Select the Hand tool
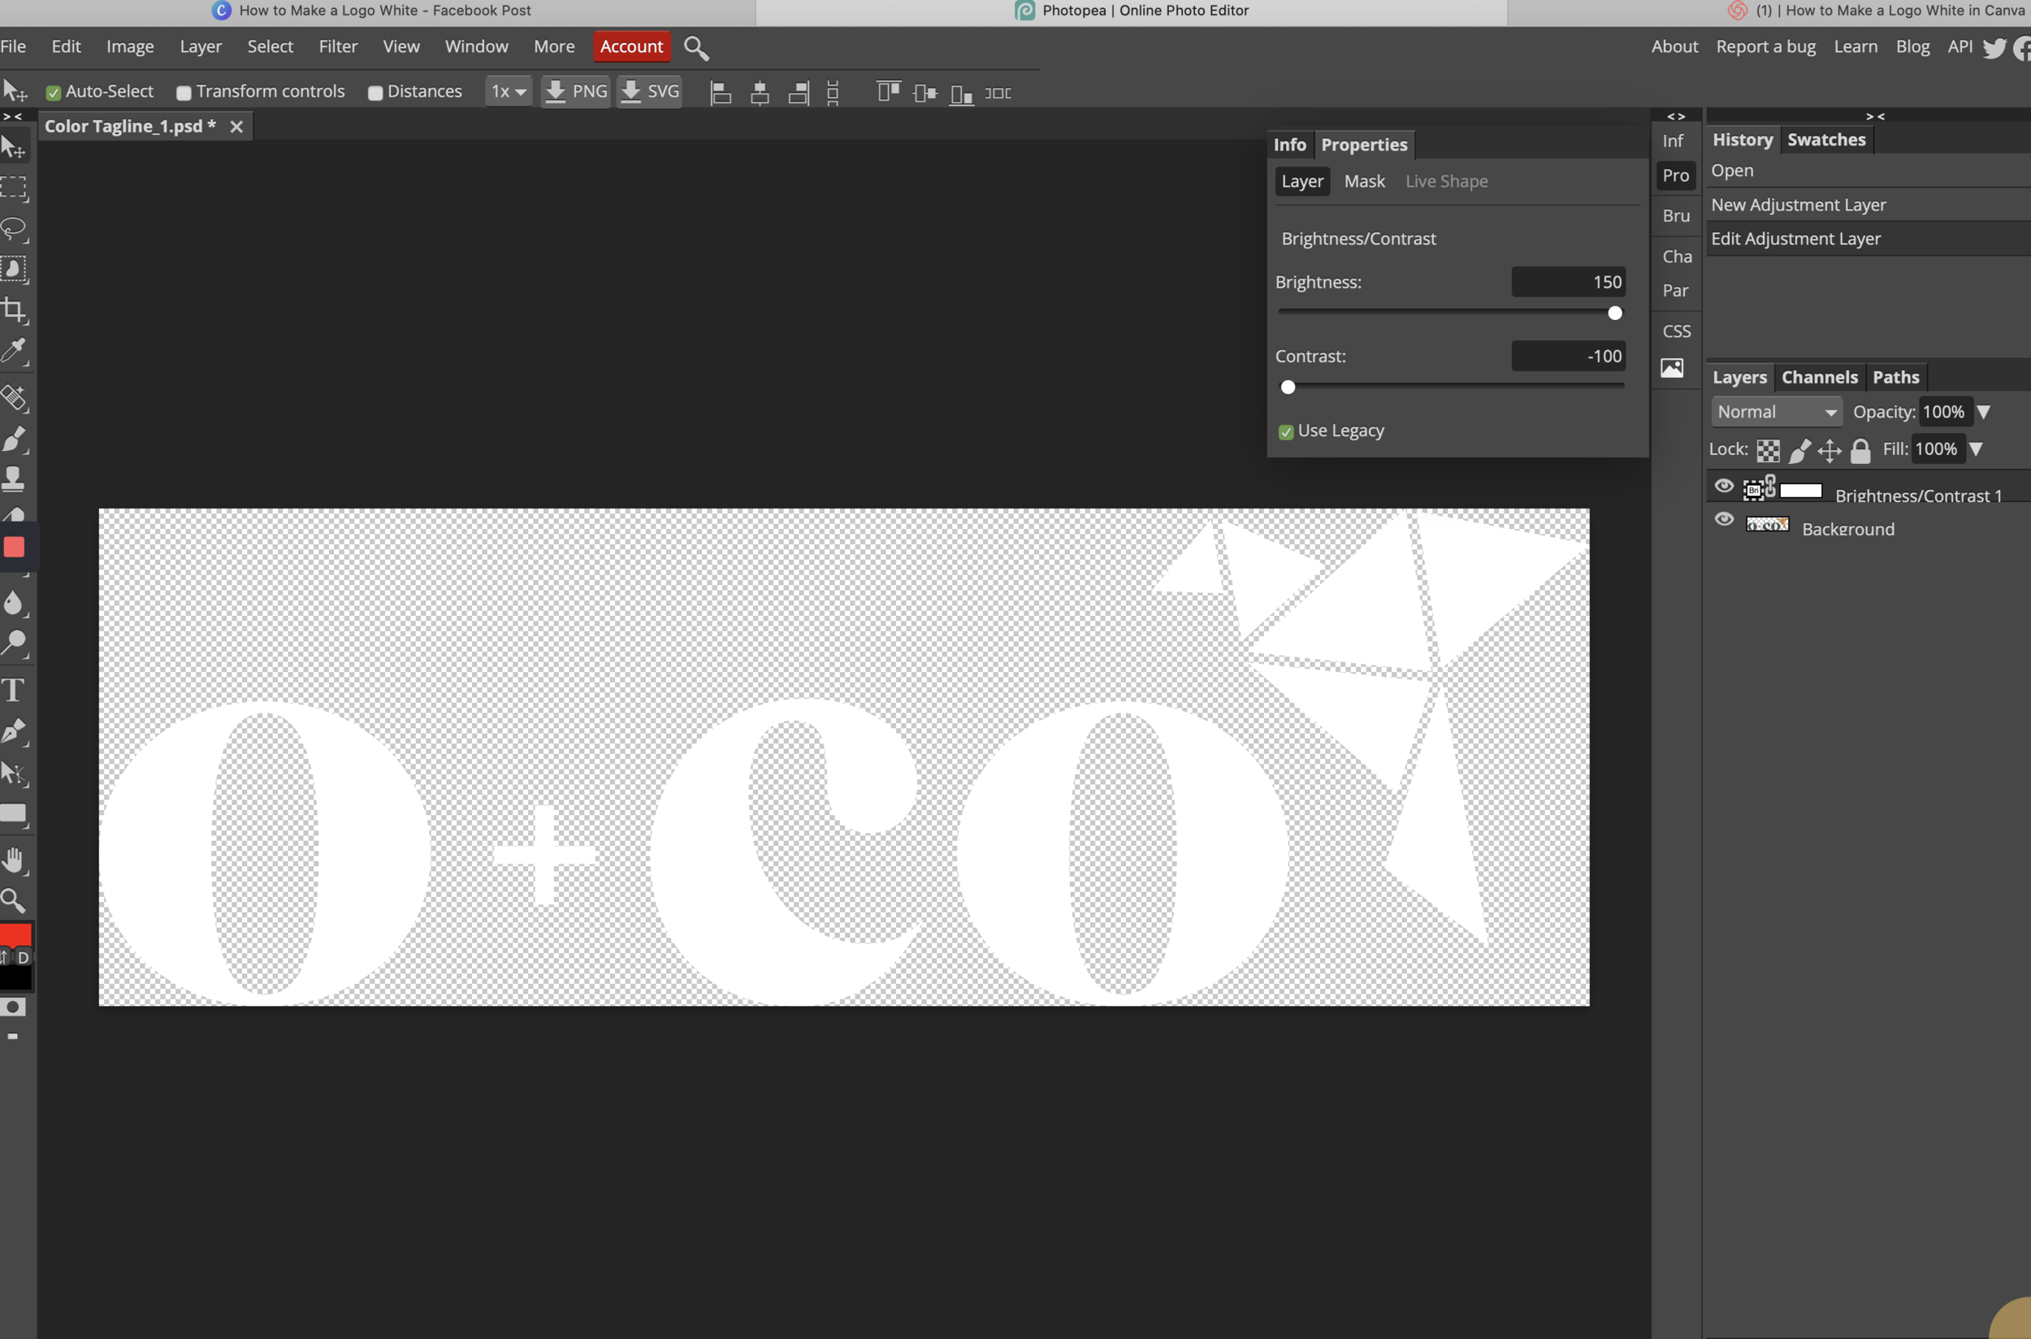 (14, 860)
